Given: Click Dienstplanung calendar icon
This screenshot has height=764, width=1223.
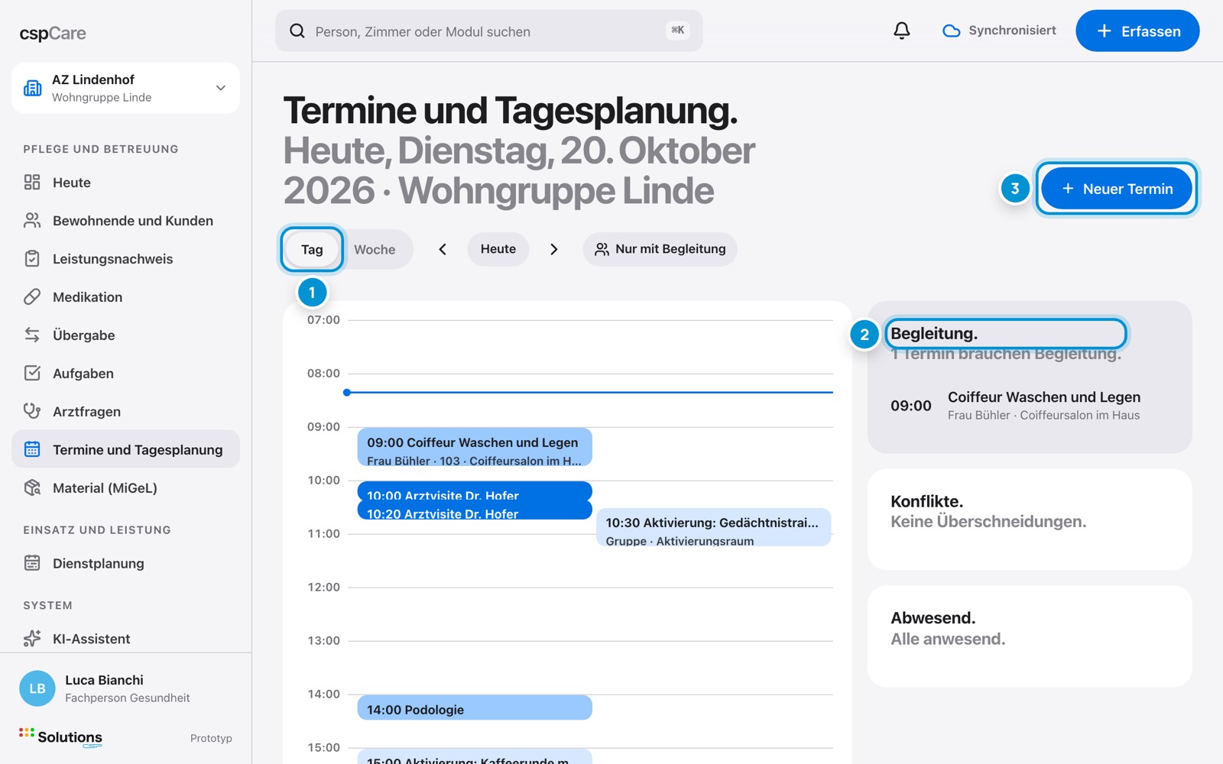Looking at the screenshot, I should [32, 563].
